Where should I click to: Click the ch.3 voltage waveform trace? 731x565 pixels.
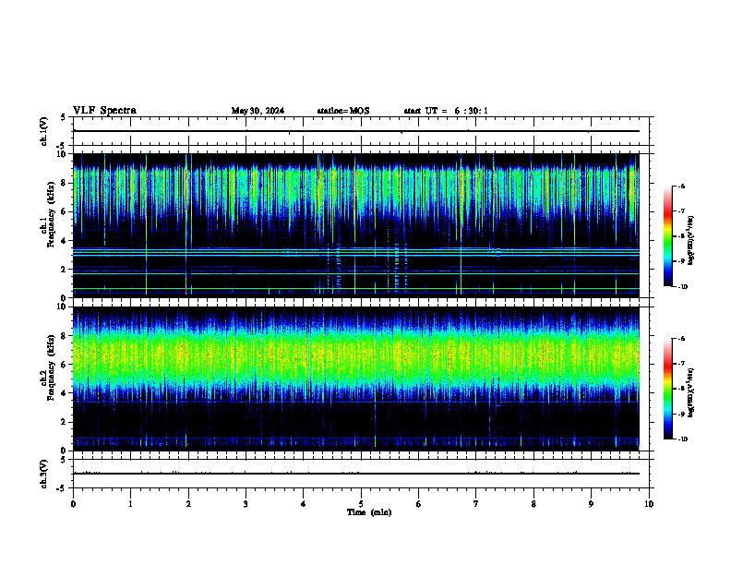(356, 474)
